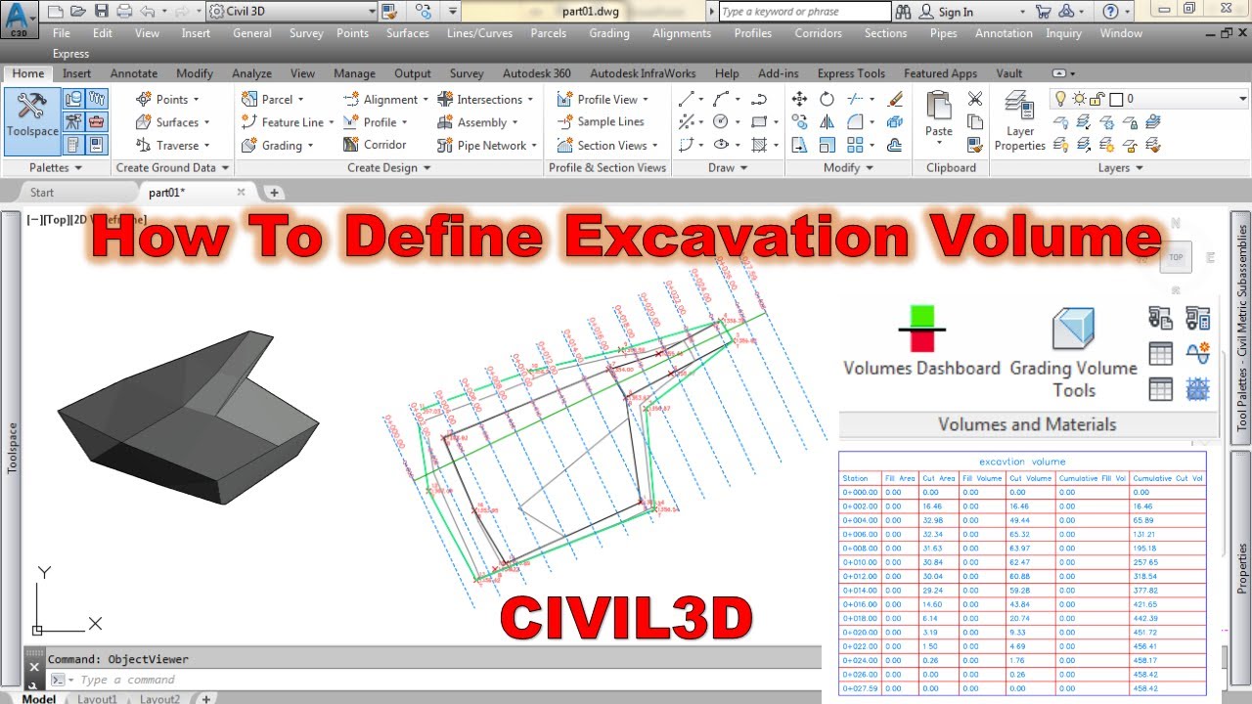
Task: Expand the Alignment dropdown
Action: click(425, 99)
